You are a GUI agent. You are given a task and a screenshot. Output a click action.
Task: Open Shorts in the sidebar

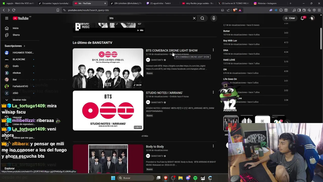pyautogui.click(x=16, y=35)
